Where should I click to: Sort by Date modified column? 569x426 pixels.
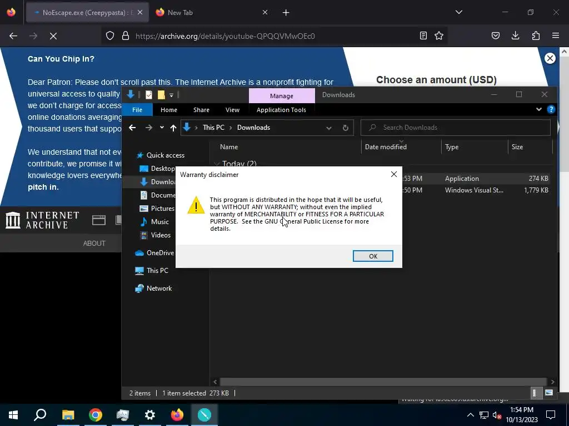pyautogui.click(x=386, y=146)
